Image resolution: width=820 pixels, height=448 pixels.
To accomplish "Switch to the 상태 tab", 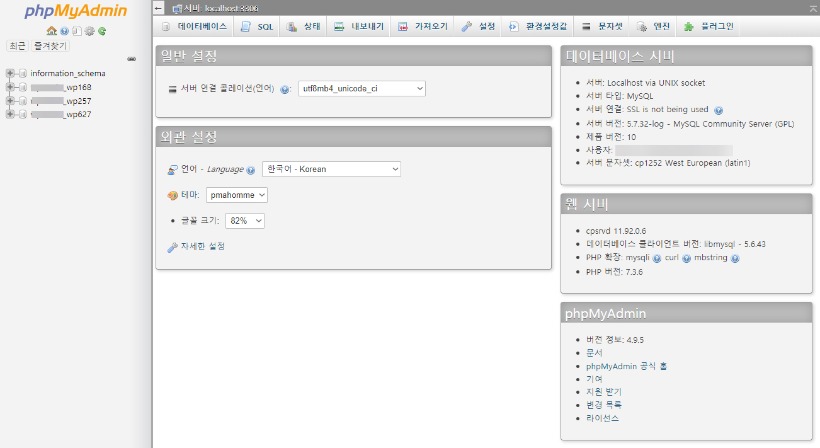I will point(303,26).
